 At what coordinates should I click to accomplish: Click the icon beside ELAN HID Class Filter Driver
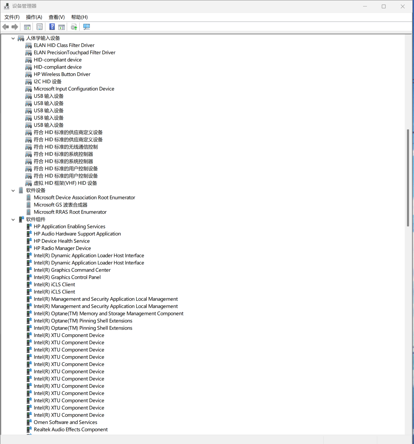29,45
